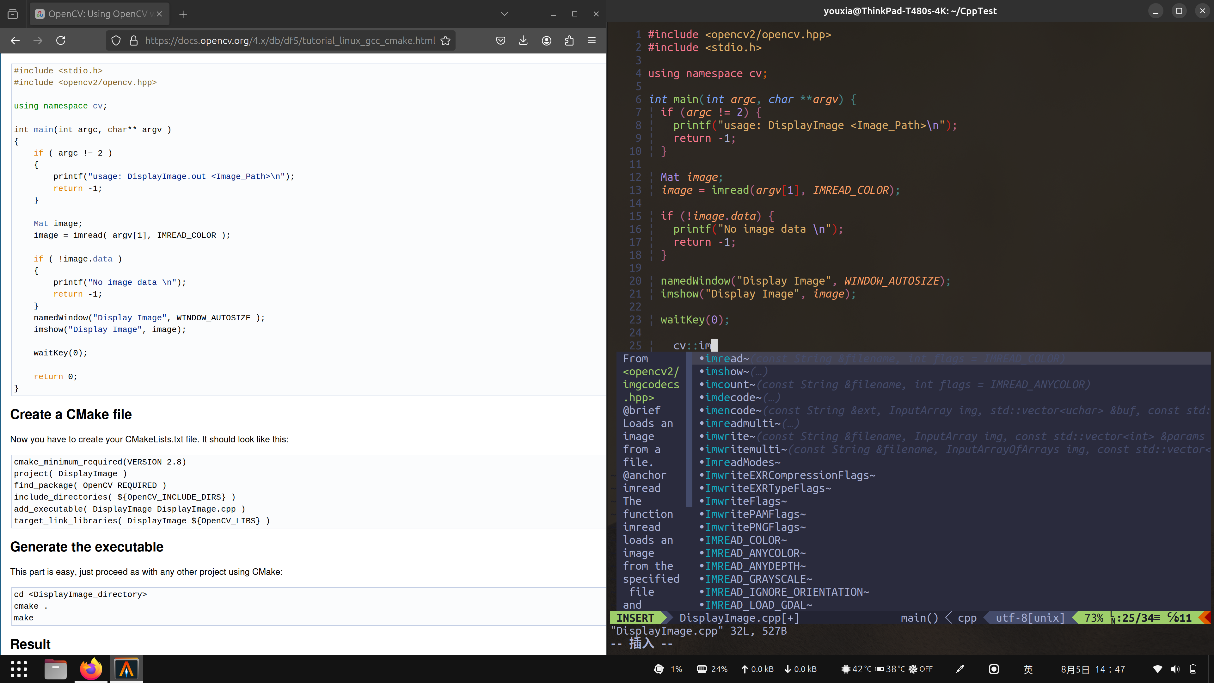Screen dimensions: 1214x683
Task: Open new tab with plus button
Action: coord(183,14)
